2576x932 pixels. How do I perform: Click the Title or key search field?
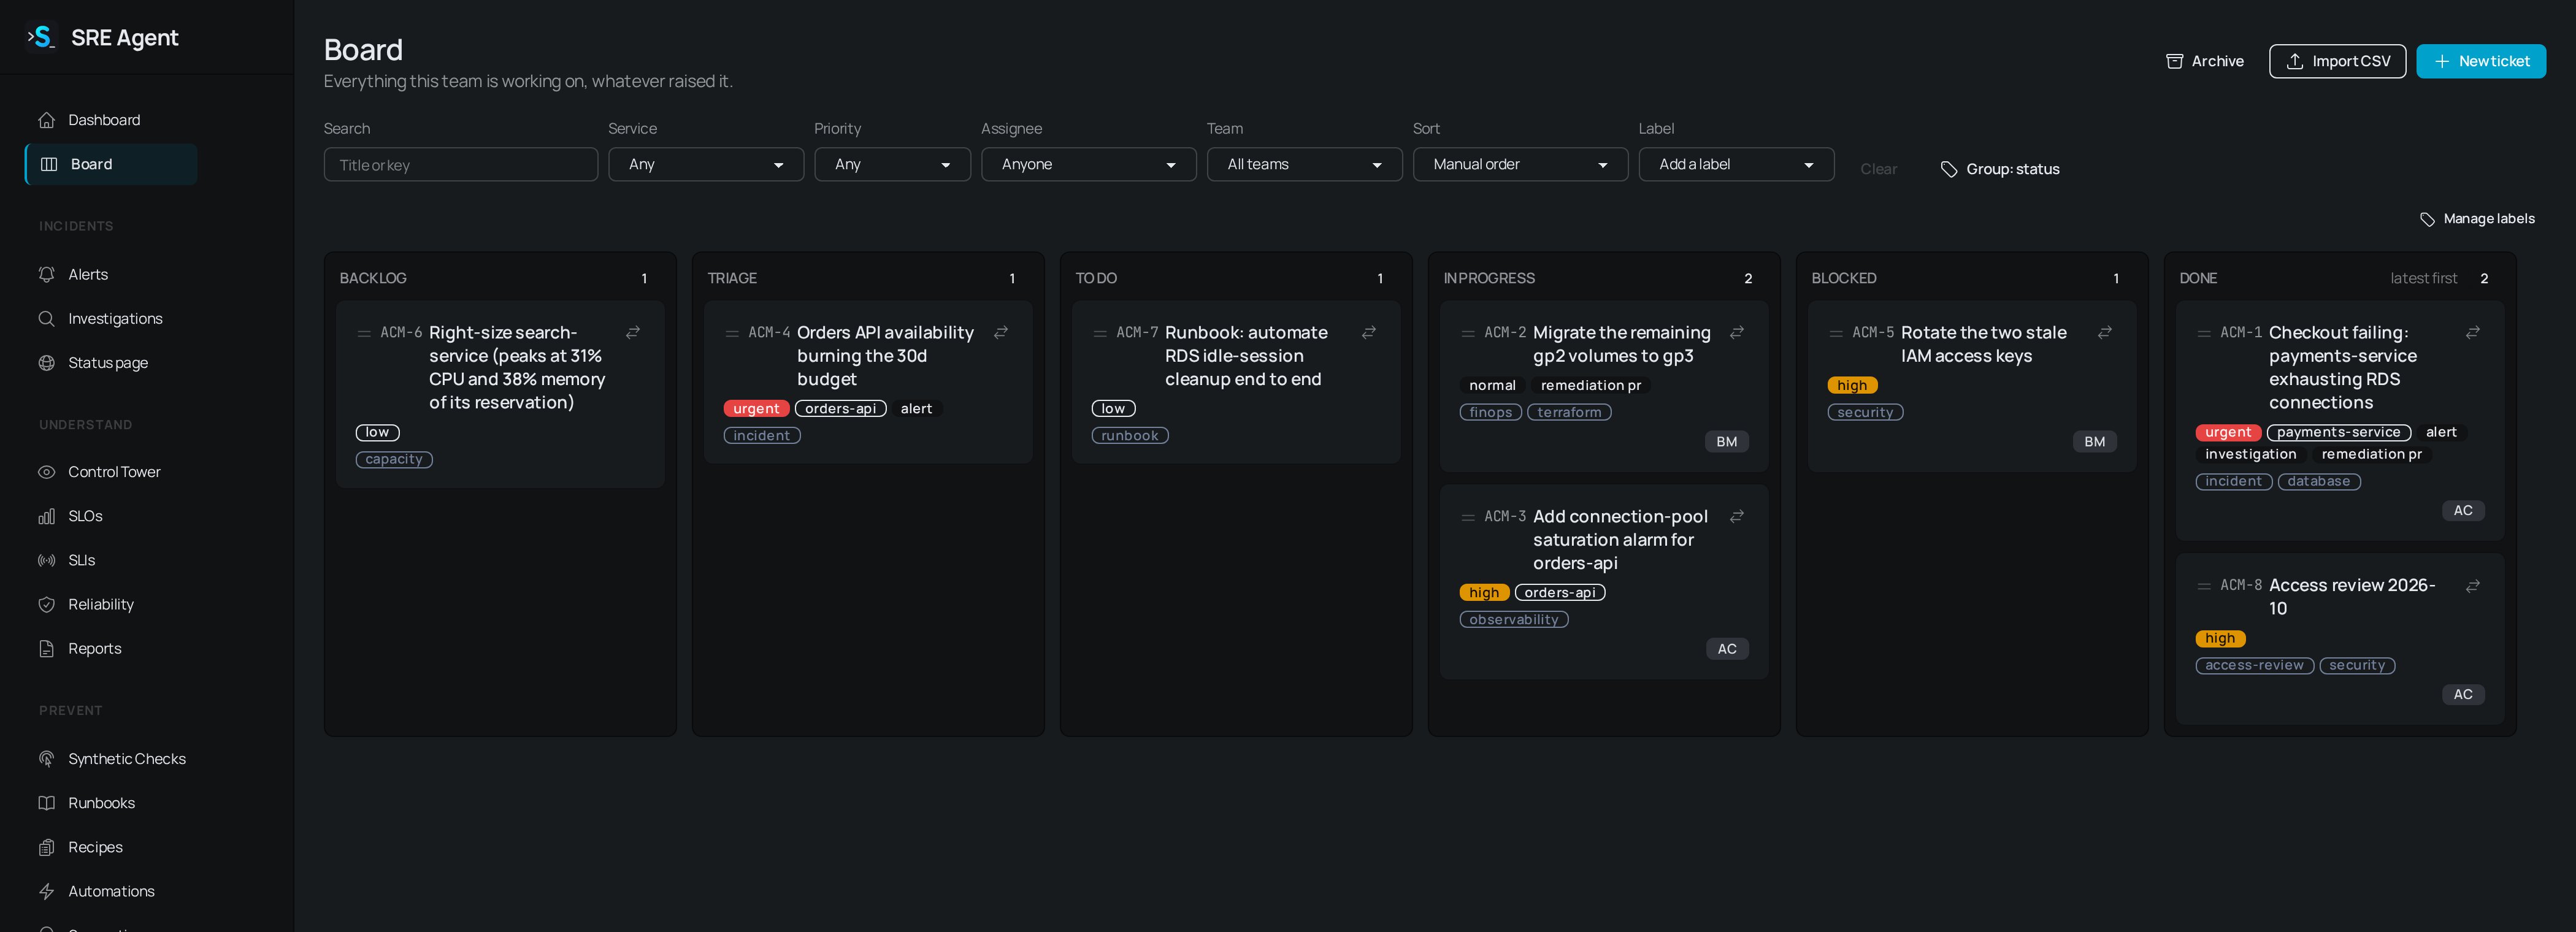tap(460, 164)
